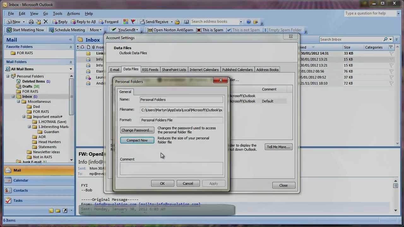Click Reply to All toolbar button
The height and width of the screenshot is (227, 404).
[83, 22]
